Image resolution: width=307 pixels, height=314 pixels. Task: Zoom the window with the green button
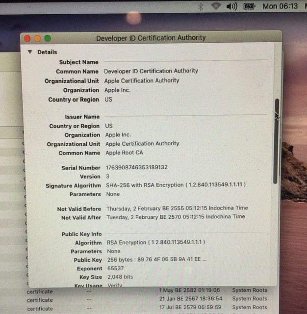tap(48, 38)
